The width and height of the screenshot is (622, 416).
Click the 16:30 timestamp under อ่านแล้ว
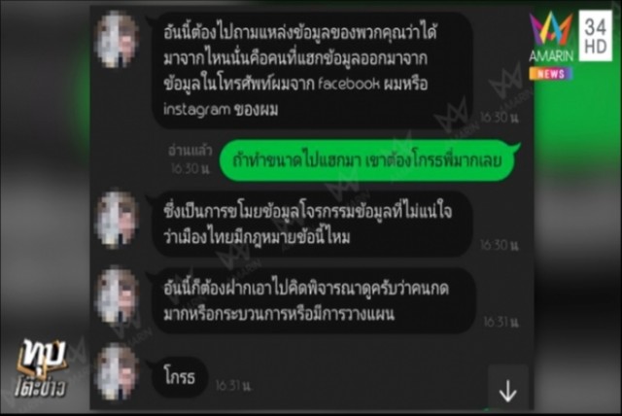click(x=190, y=169)
